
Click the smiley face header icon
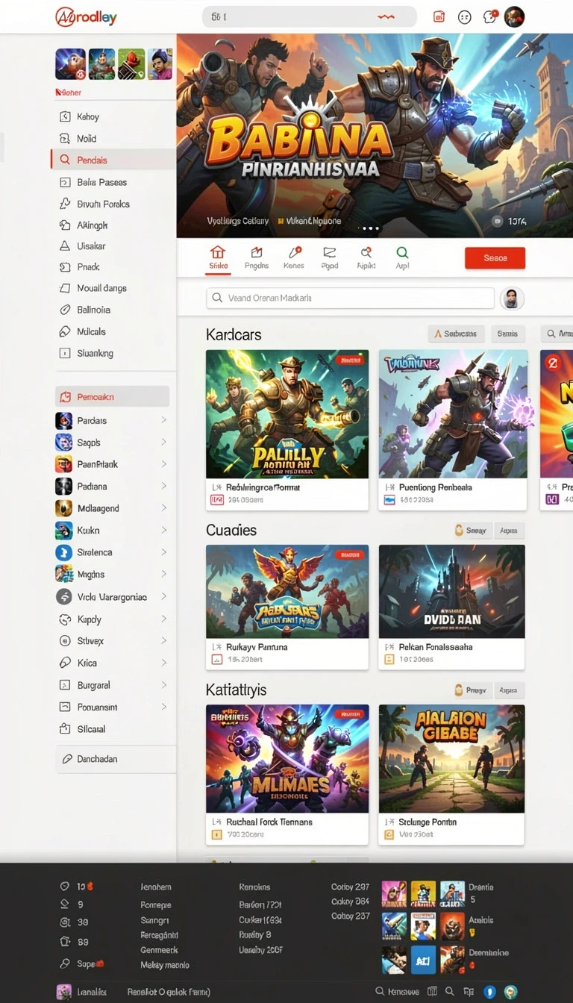(464, 16)
